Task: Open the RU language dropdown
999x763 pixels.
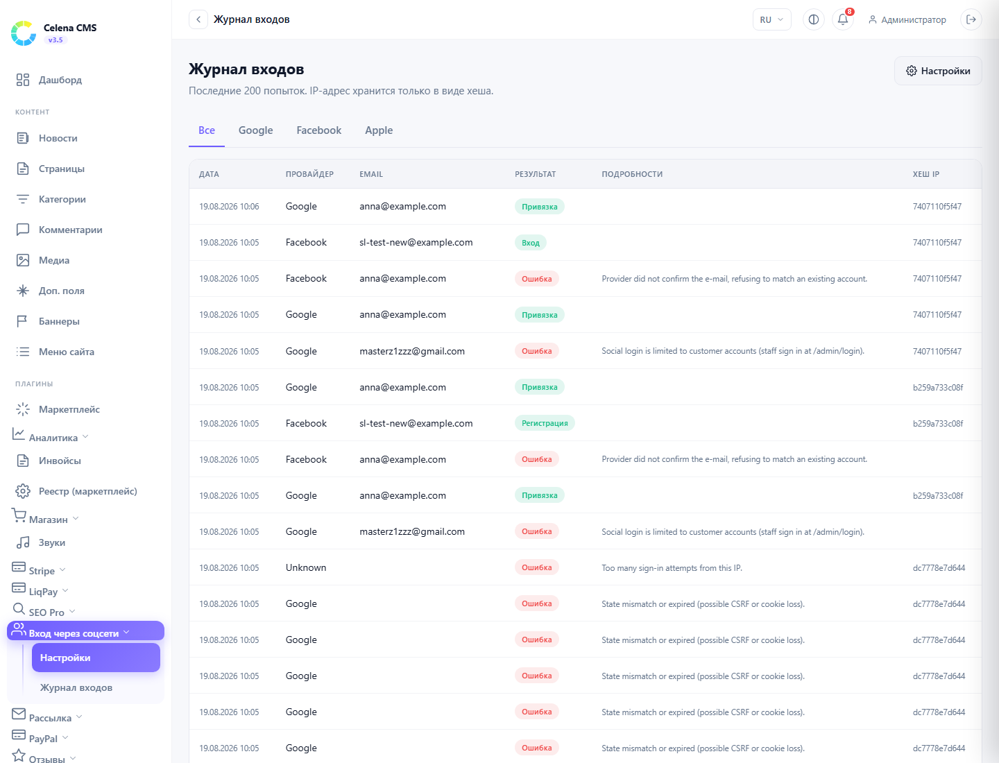Action: pyautogui.click(x=772, y=19)
